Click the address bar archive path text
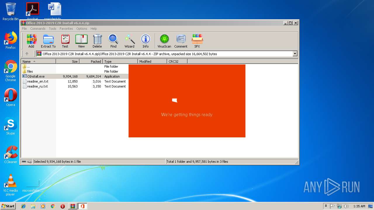Viewport: 374px width, 210px height. click(x=130, y=54)
